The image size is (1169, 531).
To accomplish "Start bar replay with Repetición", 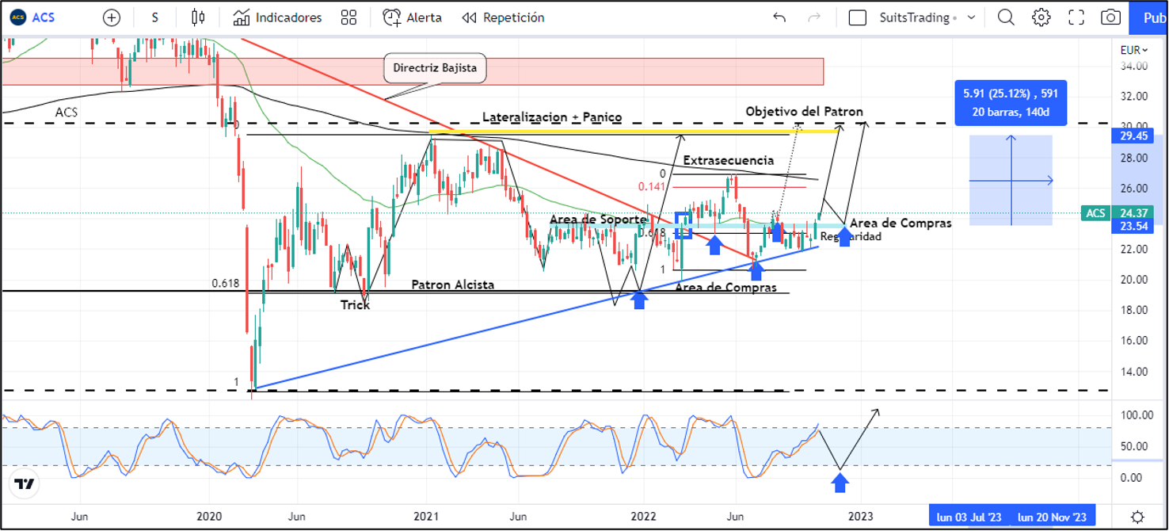I will coord(504,17).
